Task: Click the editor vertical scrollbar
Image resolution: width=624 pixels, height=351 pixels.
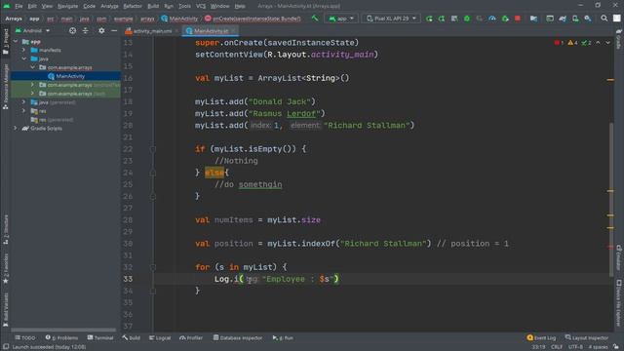Action: click(611, 199)
